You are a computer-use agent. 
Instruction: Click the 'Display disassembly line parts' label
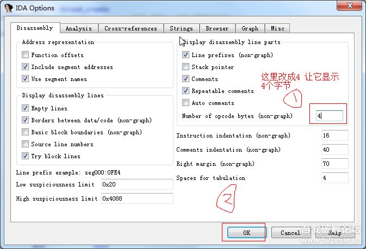click(x=232, y=42)
